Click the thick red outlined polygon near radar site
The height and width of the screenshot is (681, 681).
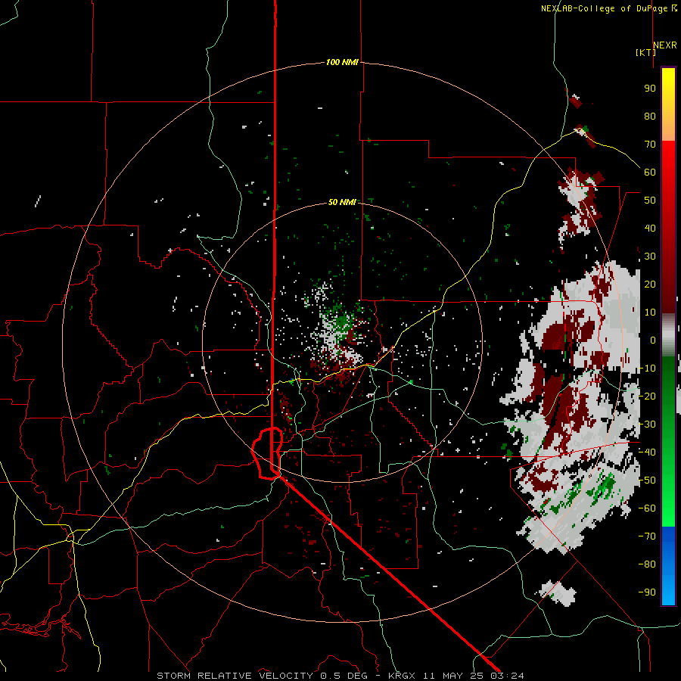pyautogui.click(x=267, y=453)
